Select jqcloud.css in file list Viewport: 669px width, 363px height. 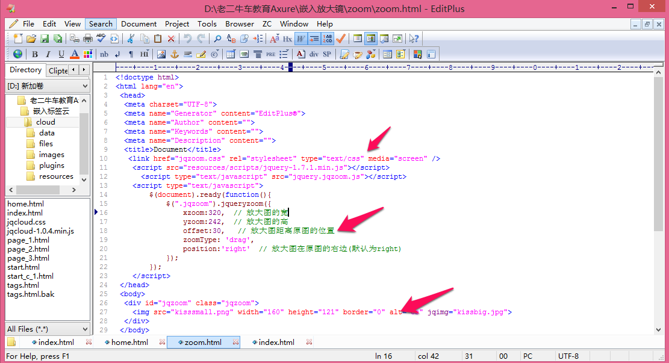(x=26, y=222)
